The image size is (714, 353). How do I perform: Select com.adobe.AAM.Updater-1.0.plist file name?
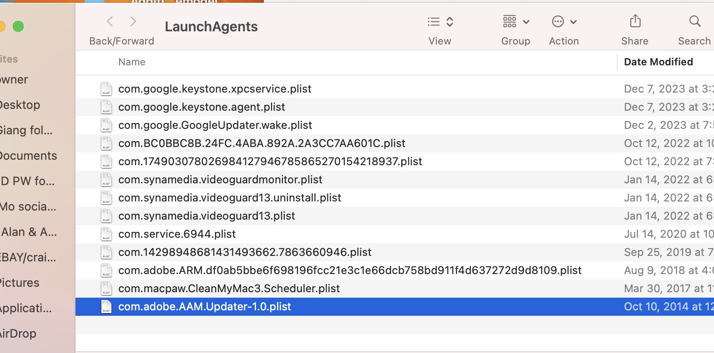pos(205,307)
